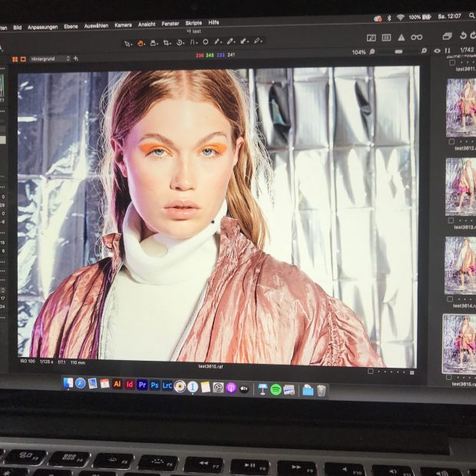This screenshot has width=476, height=476.
Task: Tick checkbox above test3612 thumbnail
Action: click(451, 142)
